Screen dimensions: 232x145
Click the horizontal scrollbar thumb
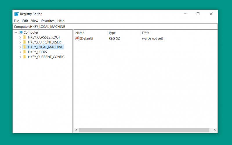144,130
